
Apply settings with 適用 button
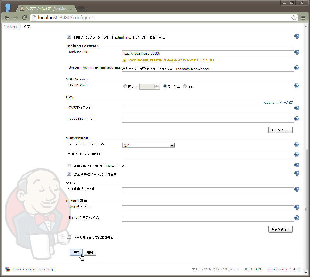coord(90,252)
